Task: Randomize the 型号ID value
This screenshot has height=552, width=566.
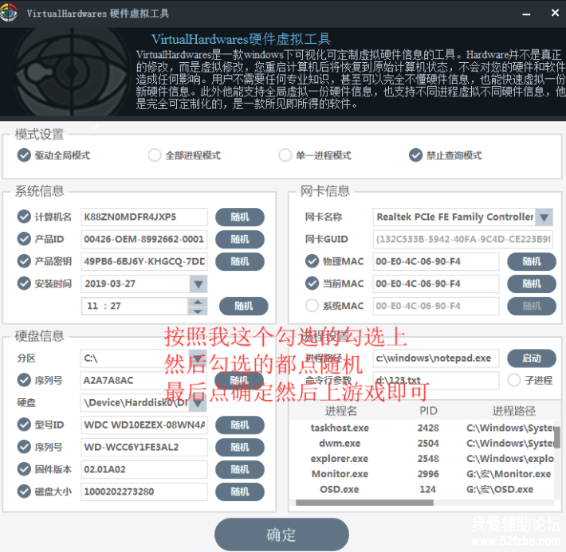Action: tap(240, 425)
